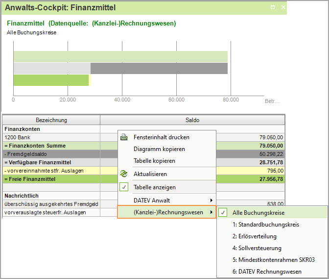Screen dimensions: 329x279
Task: Select 6: DATEV Rechnungswesen entry
Action: coord(267,272)
